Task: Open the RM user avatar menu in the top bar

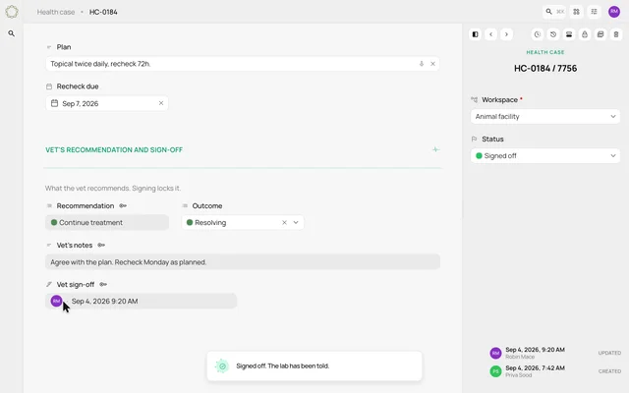Action: pyautogui.click(x=614, y=12)
